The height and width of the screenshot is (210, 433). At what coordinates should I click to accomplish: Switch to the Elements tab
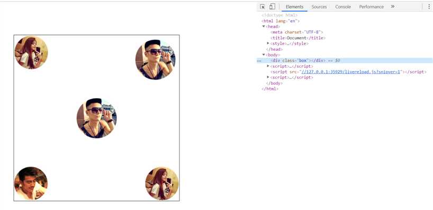294,7
